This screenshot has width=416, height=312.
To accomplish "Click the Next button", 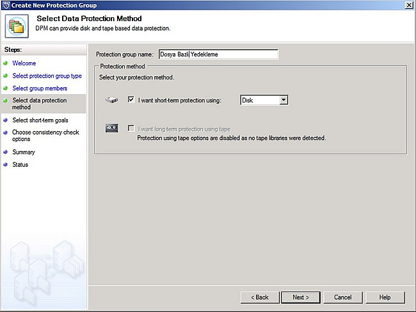I will (x=301, y=297).
